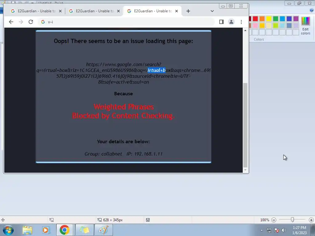This screenshot has width=315, height=236.
Task: Click the 'Weighted Phrases' red text
Action: point(124,107)
